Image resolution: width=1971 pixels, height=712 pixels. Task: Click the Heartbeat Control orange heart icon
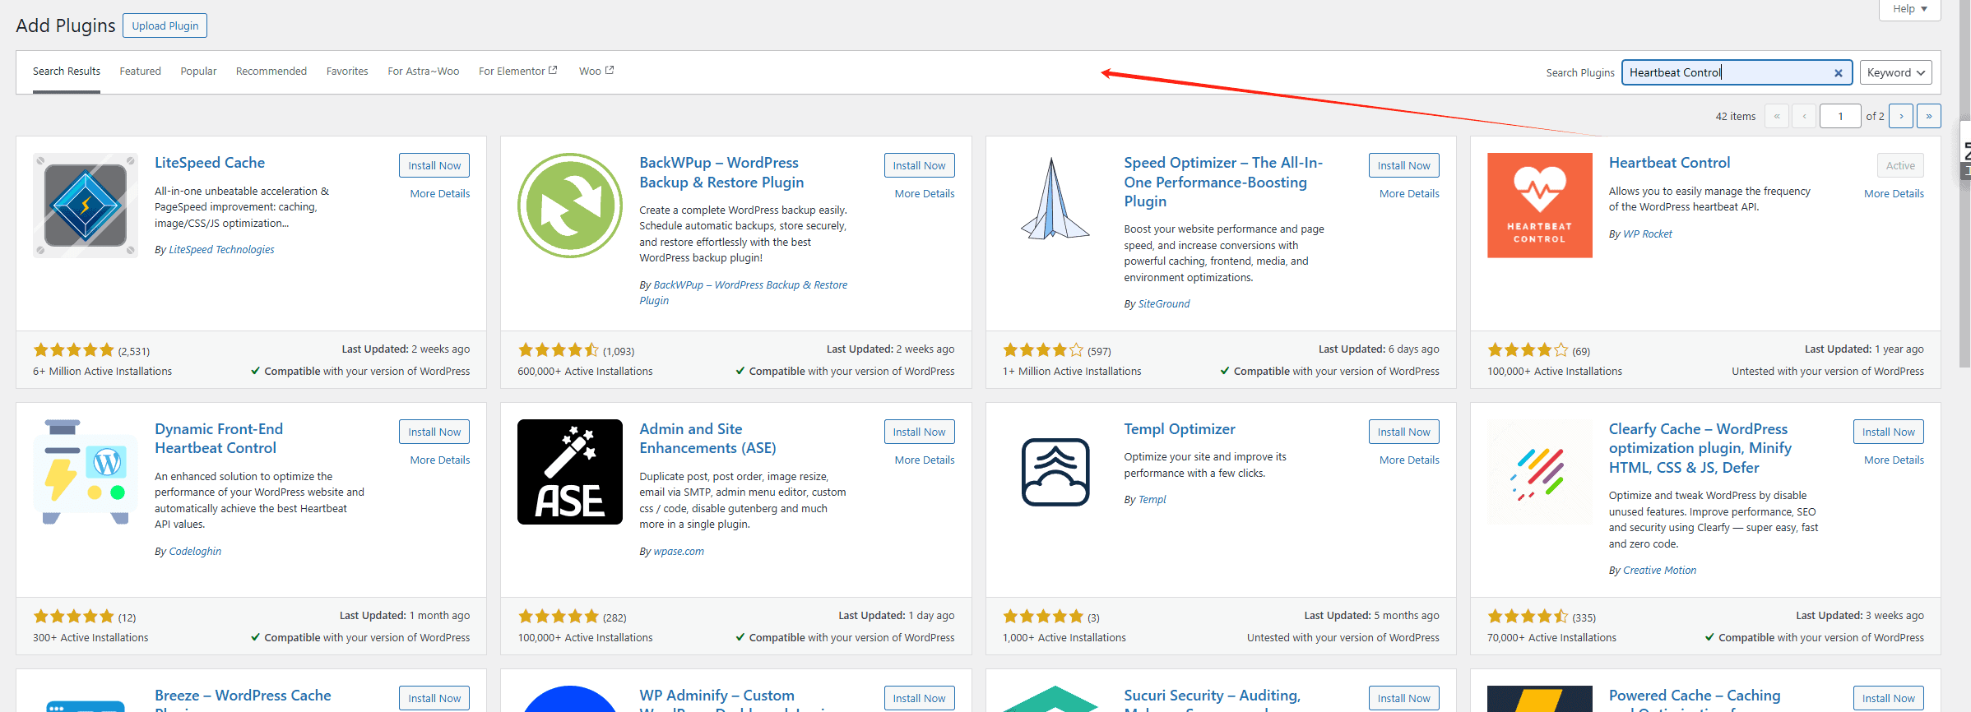(1540, 206)
